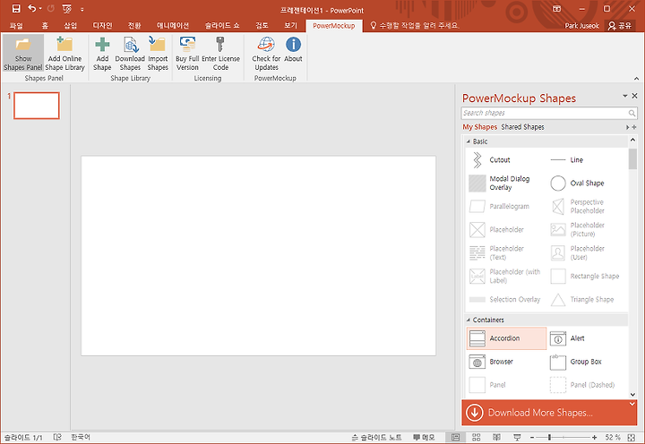Select the Browser container shape

506,362
